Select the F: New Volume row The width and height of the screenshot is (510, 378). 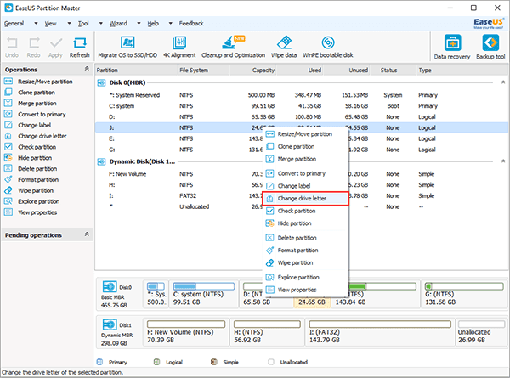pos(302,174)
